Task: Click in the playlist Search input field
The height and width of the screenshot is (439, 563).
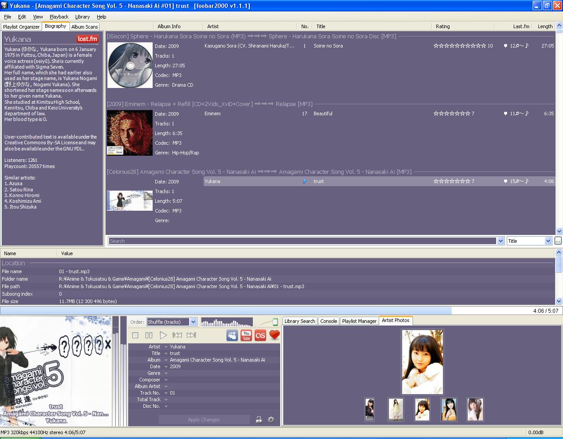Action: click(303, 241)
